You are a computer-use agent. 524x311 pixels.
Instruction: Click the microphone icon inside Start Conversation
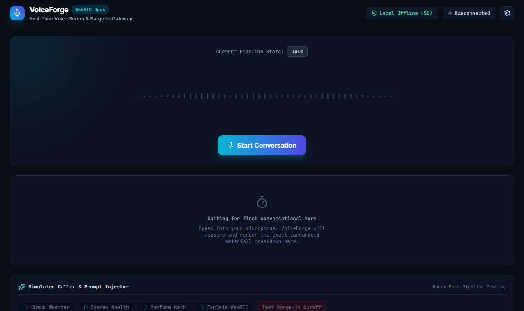[x=231, y=145]
